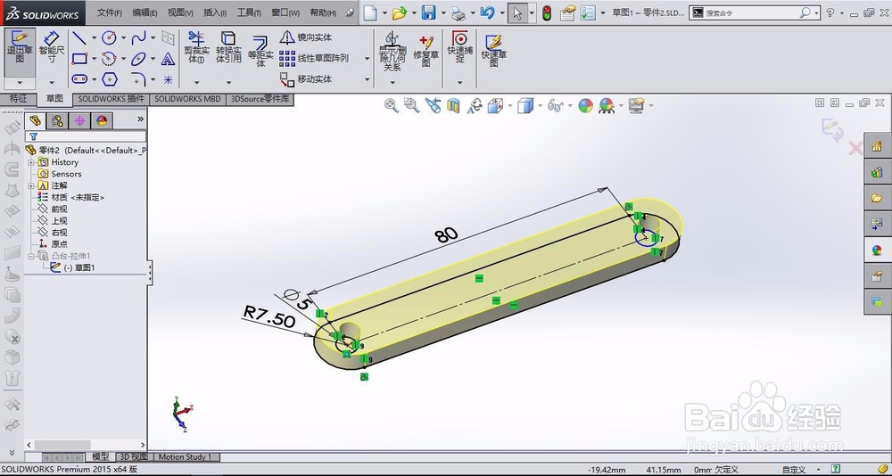This screenshot has width=892, height=476.
Task: Select the Point sketch tool
Action: point(168,79)
